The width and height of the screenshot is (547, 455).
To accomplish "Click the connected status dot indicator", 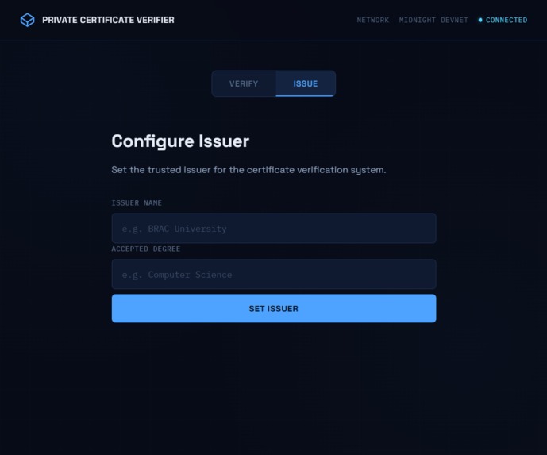I will coord(480,20).
